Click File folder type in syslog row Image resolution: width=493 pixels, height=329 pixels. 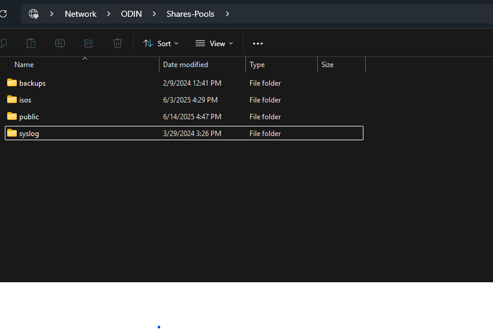click(265, 134)
